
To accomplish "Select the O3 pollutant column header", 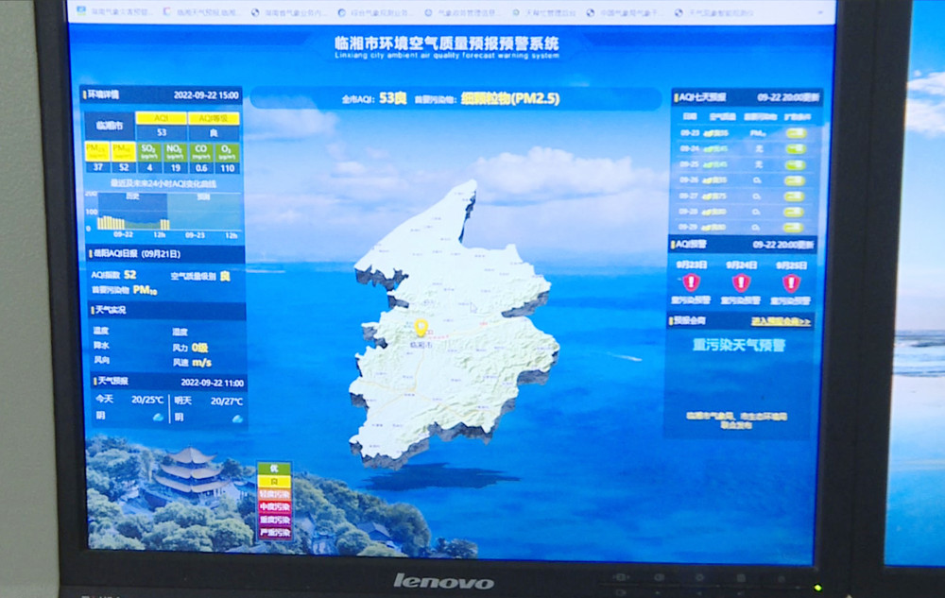I will tap(224, 151).
